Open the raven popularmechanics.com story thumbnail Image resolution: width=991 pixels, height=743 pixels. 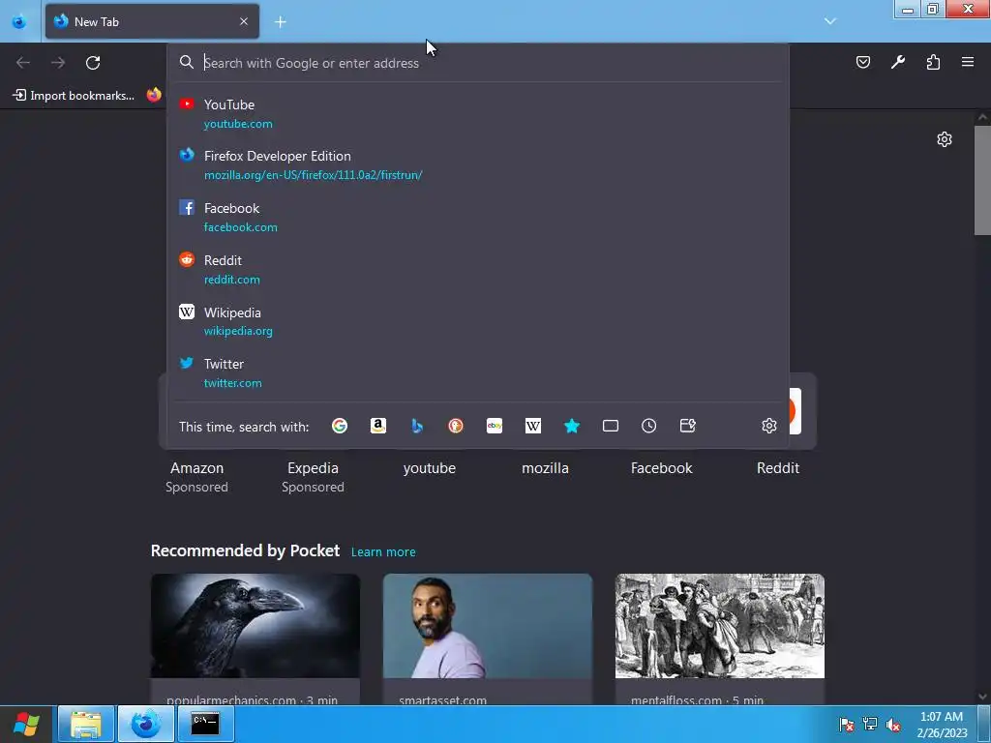coord(255,626)
